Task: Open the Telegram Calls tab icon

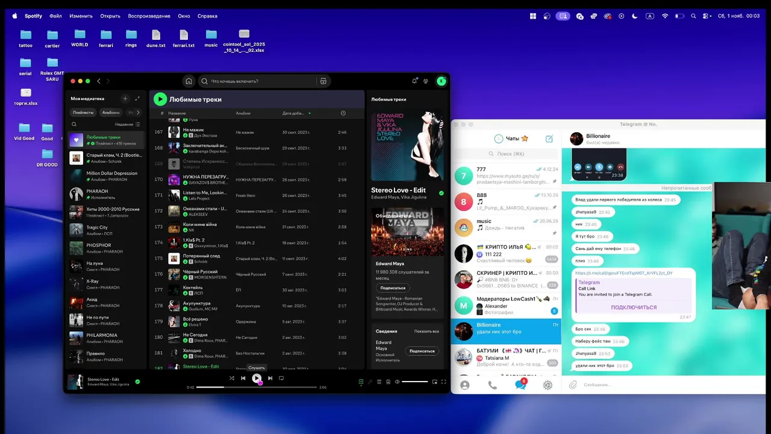Action: click(x=492, y=385)
